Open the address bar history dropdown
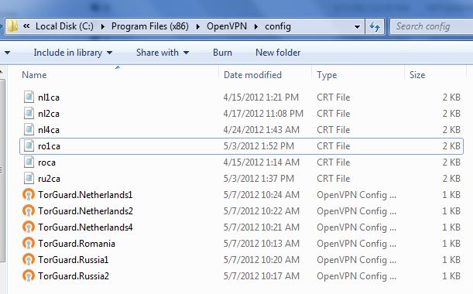Image resolution: width=473 pixels, height=294 pixels. click(357, 26)
